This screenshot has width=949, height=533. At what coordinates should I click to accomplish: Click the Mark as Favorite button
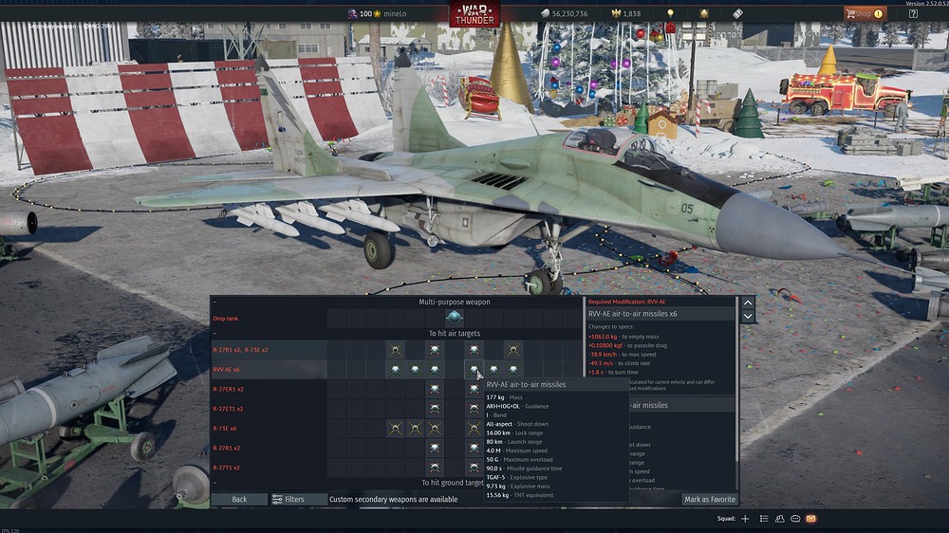click(x=709, y=499)
